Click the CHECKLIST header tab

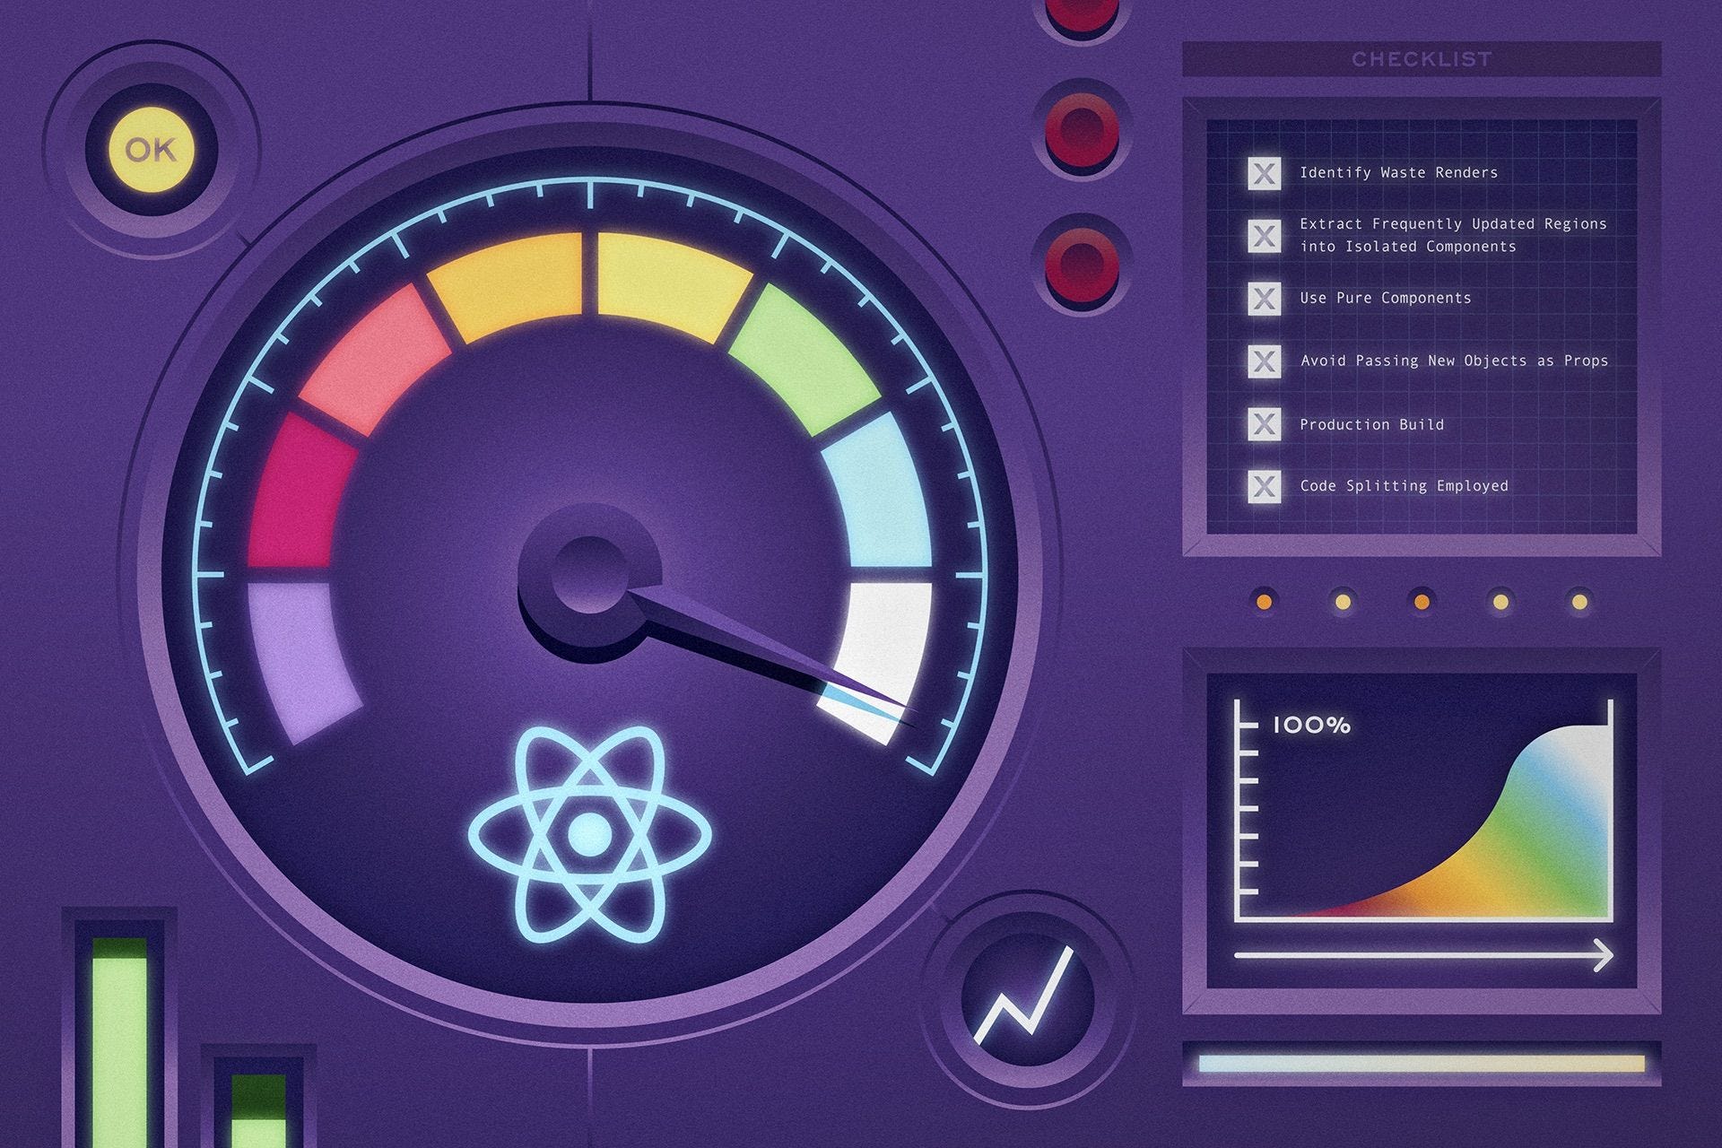click(x=1422, y=59)
